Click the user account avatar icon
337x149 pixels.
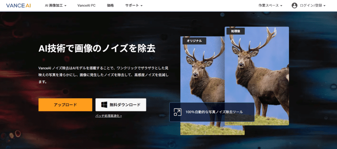click(x=295, y=6)
